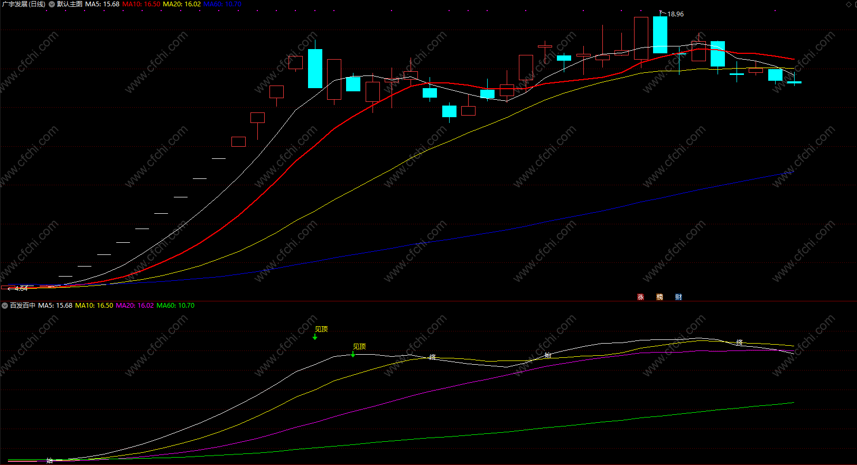Click the 百发百中 indicator label

coord(23,306)
